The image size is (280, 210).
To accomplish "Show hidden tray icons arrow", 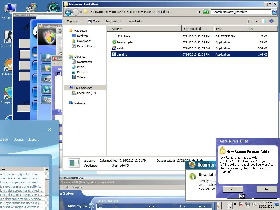I will click(x=235, y=204).
